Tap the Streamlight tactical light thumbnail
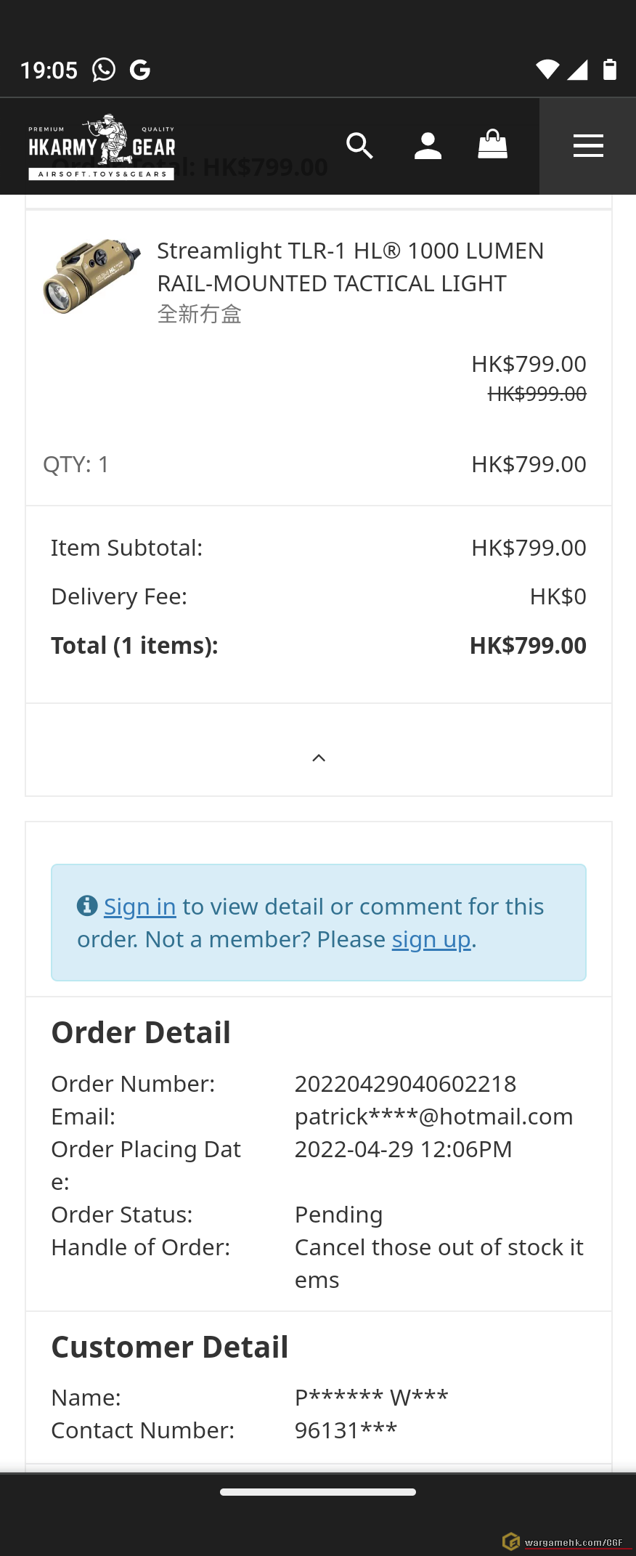The width and height of the screenshot is (636, 1556). point(91,276)
